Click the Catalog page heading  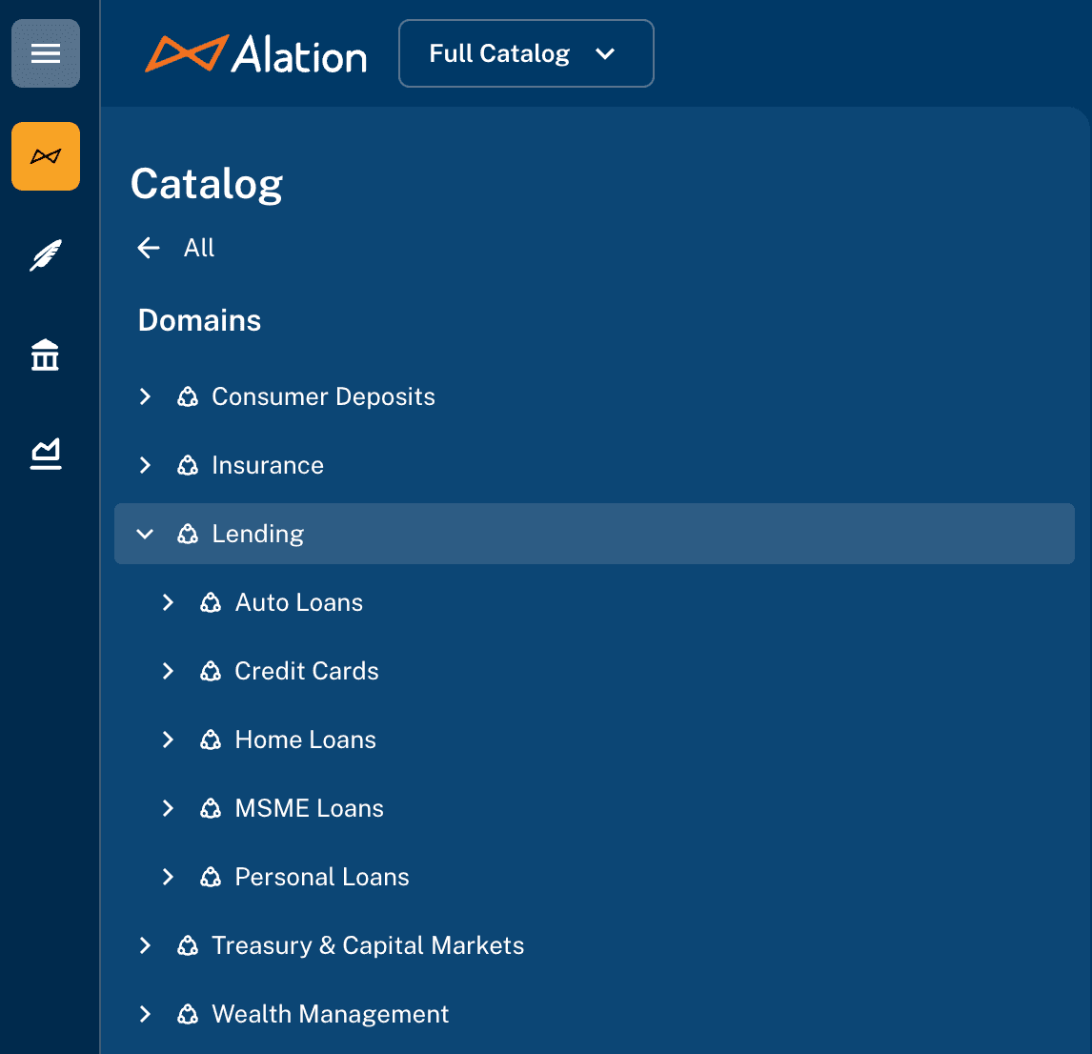(x=206, y=183)
